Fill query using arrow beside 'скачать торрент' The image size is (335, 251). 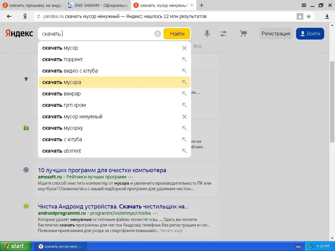click(185, 59)
